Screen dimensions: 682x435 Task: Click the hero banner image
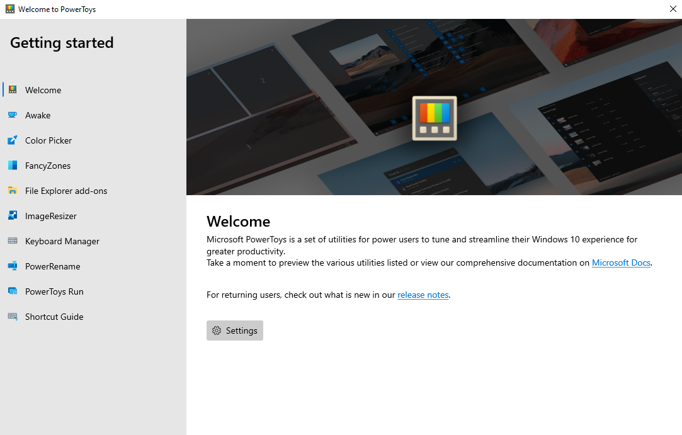(x=434, y=107)
